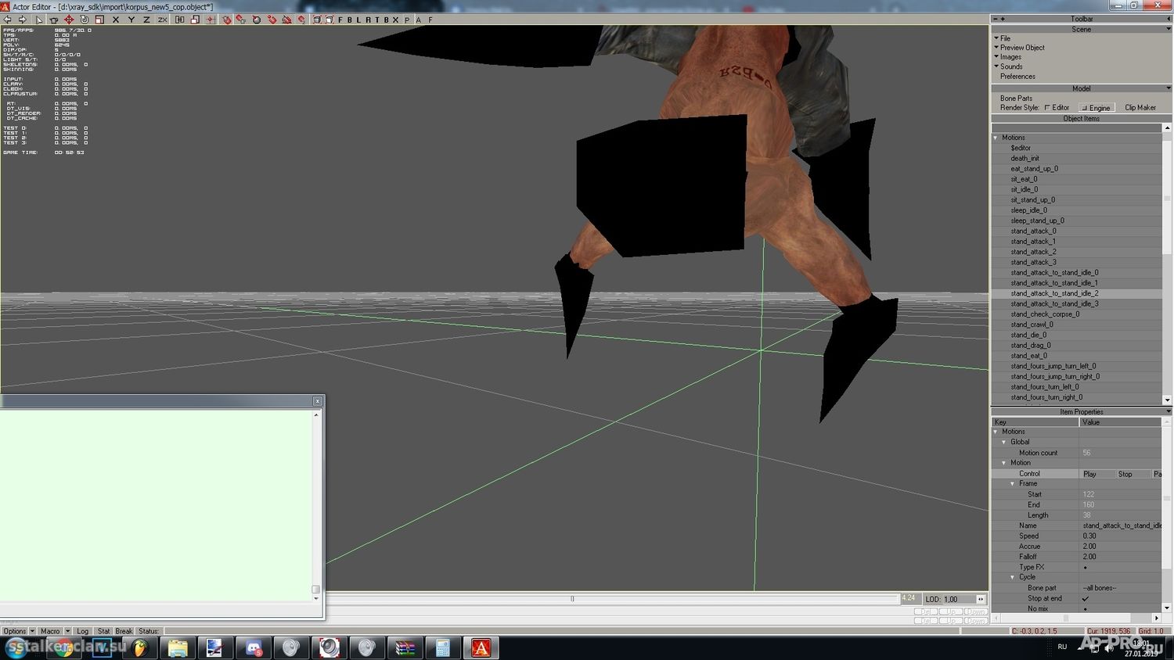Click the animation timeline slider track
The image size is (1174, 660).
pos(612,599)
